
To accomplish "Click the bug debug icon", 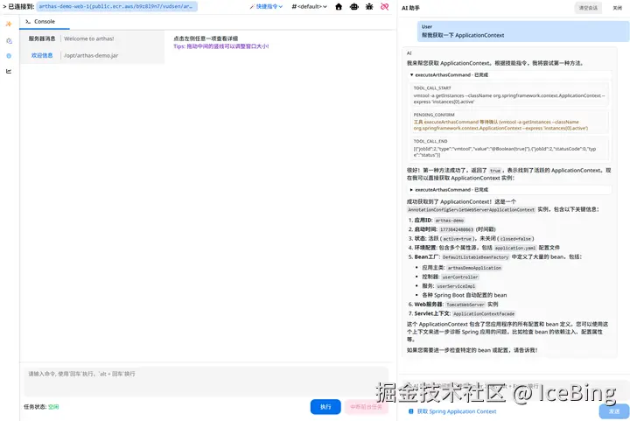I will [x=369, y=6].
